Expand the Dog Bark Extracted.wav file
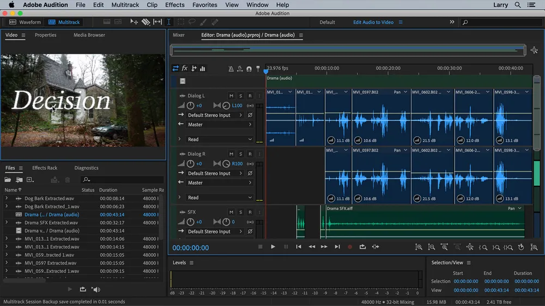Viewport: 545px width, 306px height. coord(6,198)
